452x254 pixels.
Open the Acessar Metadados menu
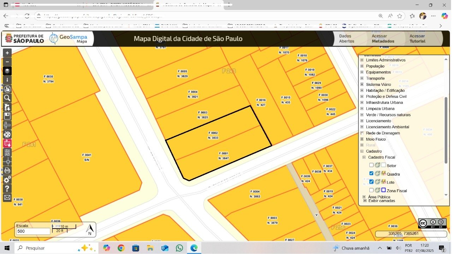pyautogui.click(x=383, y=39)
